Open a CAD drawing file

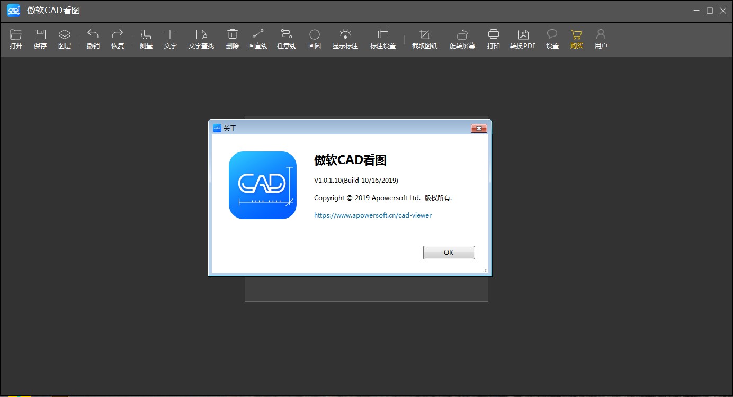tap(15, 39)
